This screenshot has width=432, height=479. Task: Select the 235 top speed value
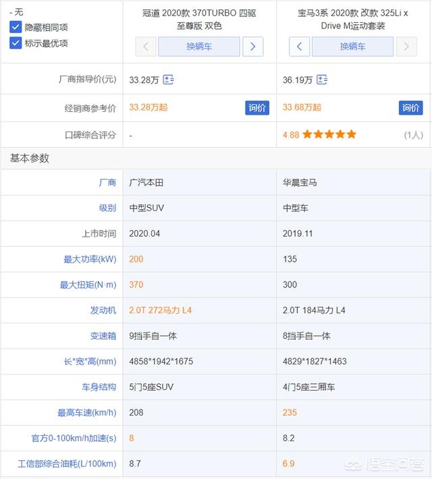pyautogui.click(x=290, y=412)
